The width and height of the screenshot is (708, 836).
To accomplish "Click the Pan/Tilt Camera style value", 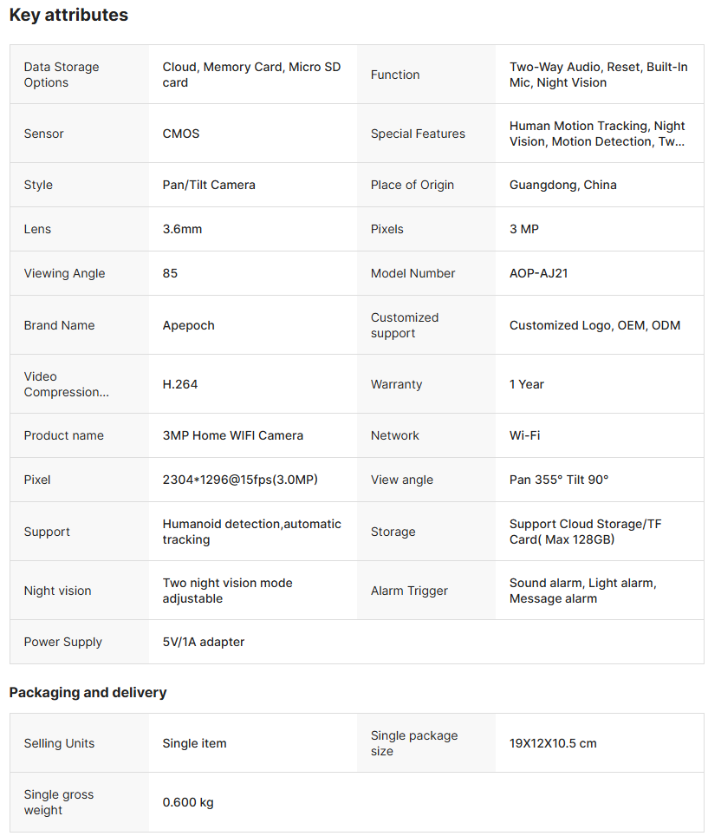I will (209, 185).
